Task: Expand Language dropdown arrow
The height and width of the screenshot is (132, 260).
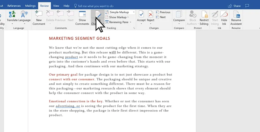Action: tap(24, 24)
